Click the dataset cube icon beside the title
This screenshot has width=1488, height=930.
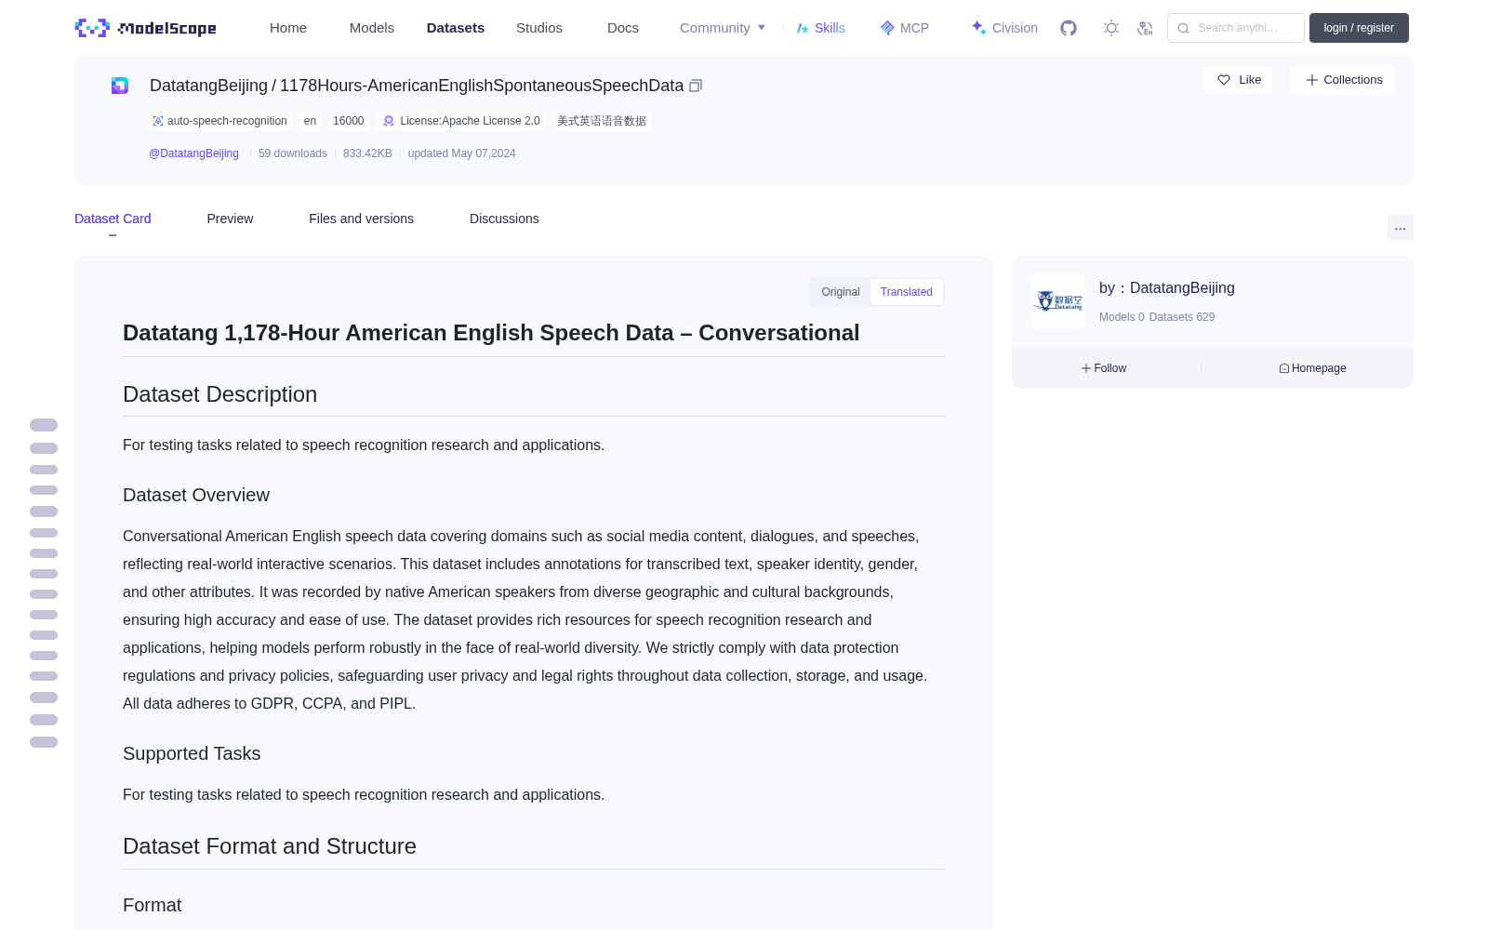[x=120, y=86]
